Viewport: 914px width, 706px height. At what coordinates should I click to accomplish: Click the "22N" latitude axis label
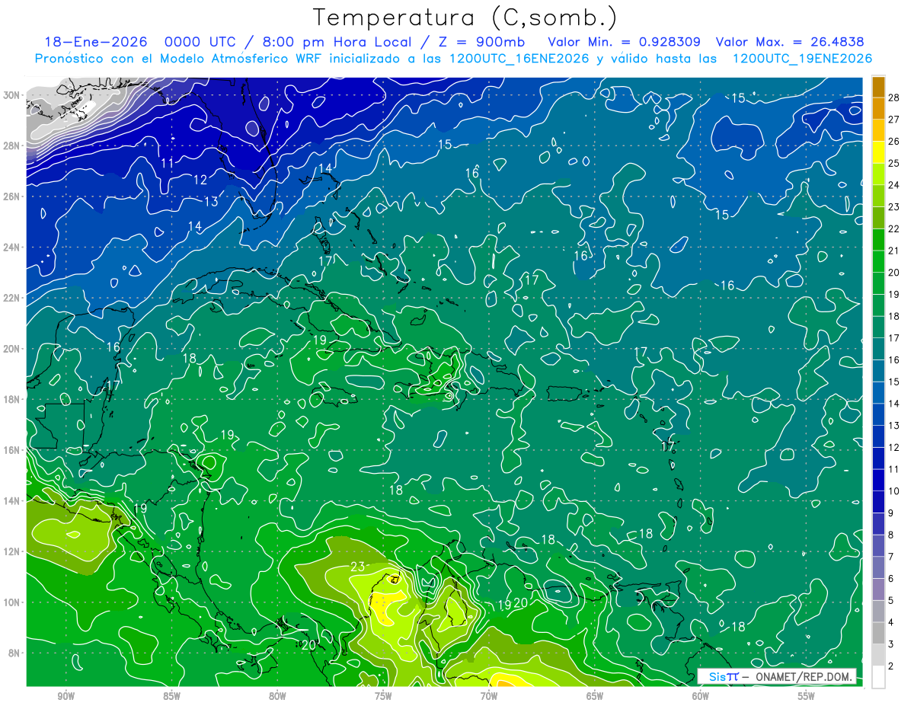[11, 298]
